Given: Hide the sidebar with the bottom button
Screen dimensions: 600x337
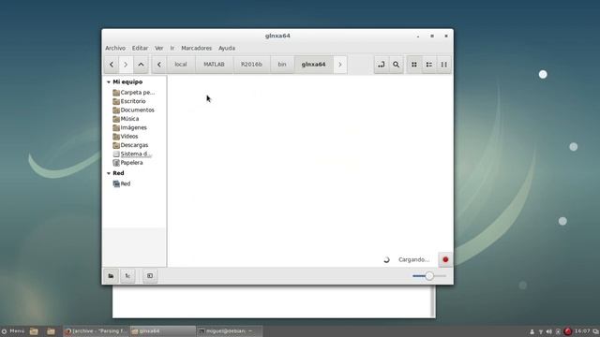Looking at the screenshot, I should pyautogui.click(x=150, y=276).
